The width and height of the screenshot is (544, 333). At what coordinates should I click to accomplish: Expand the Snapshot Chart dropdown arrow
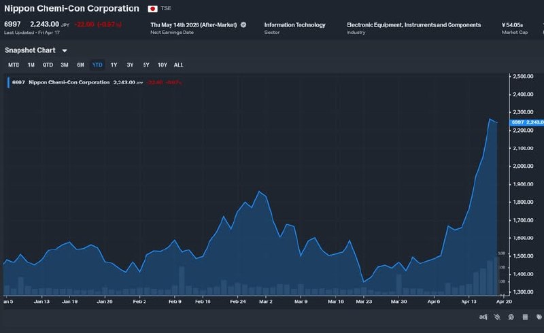(65, 51)
